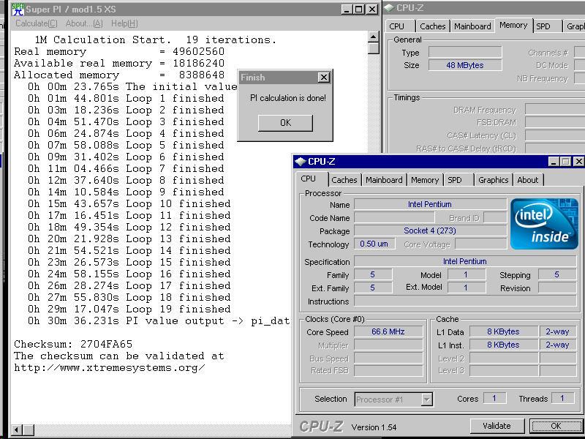Click the Loop 10 finished line

[x=129, y=204]
